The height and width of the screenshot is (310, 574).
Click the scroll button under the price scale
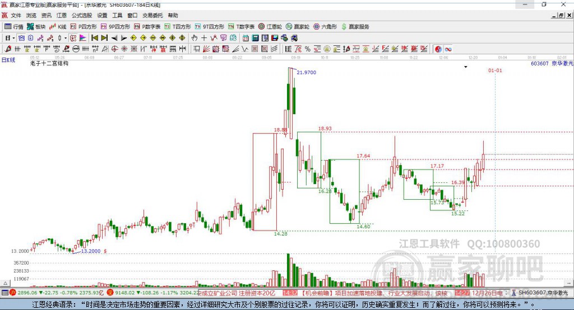5,283
